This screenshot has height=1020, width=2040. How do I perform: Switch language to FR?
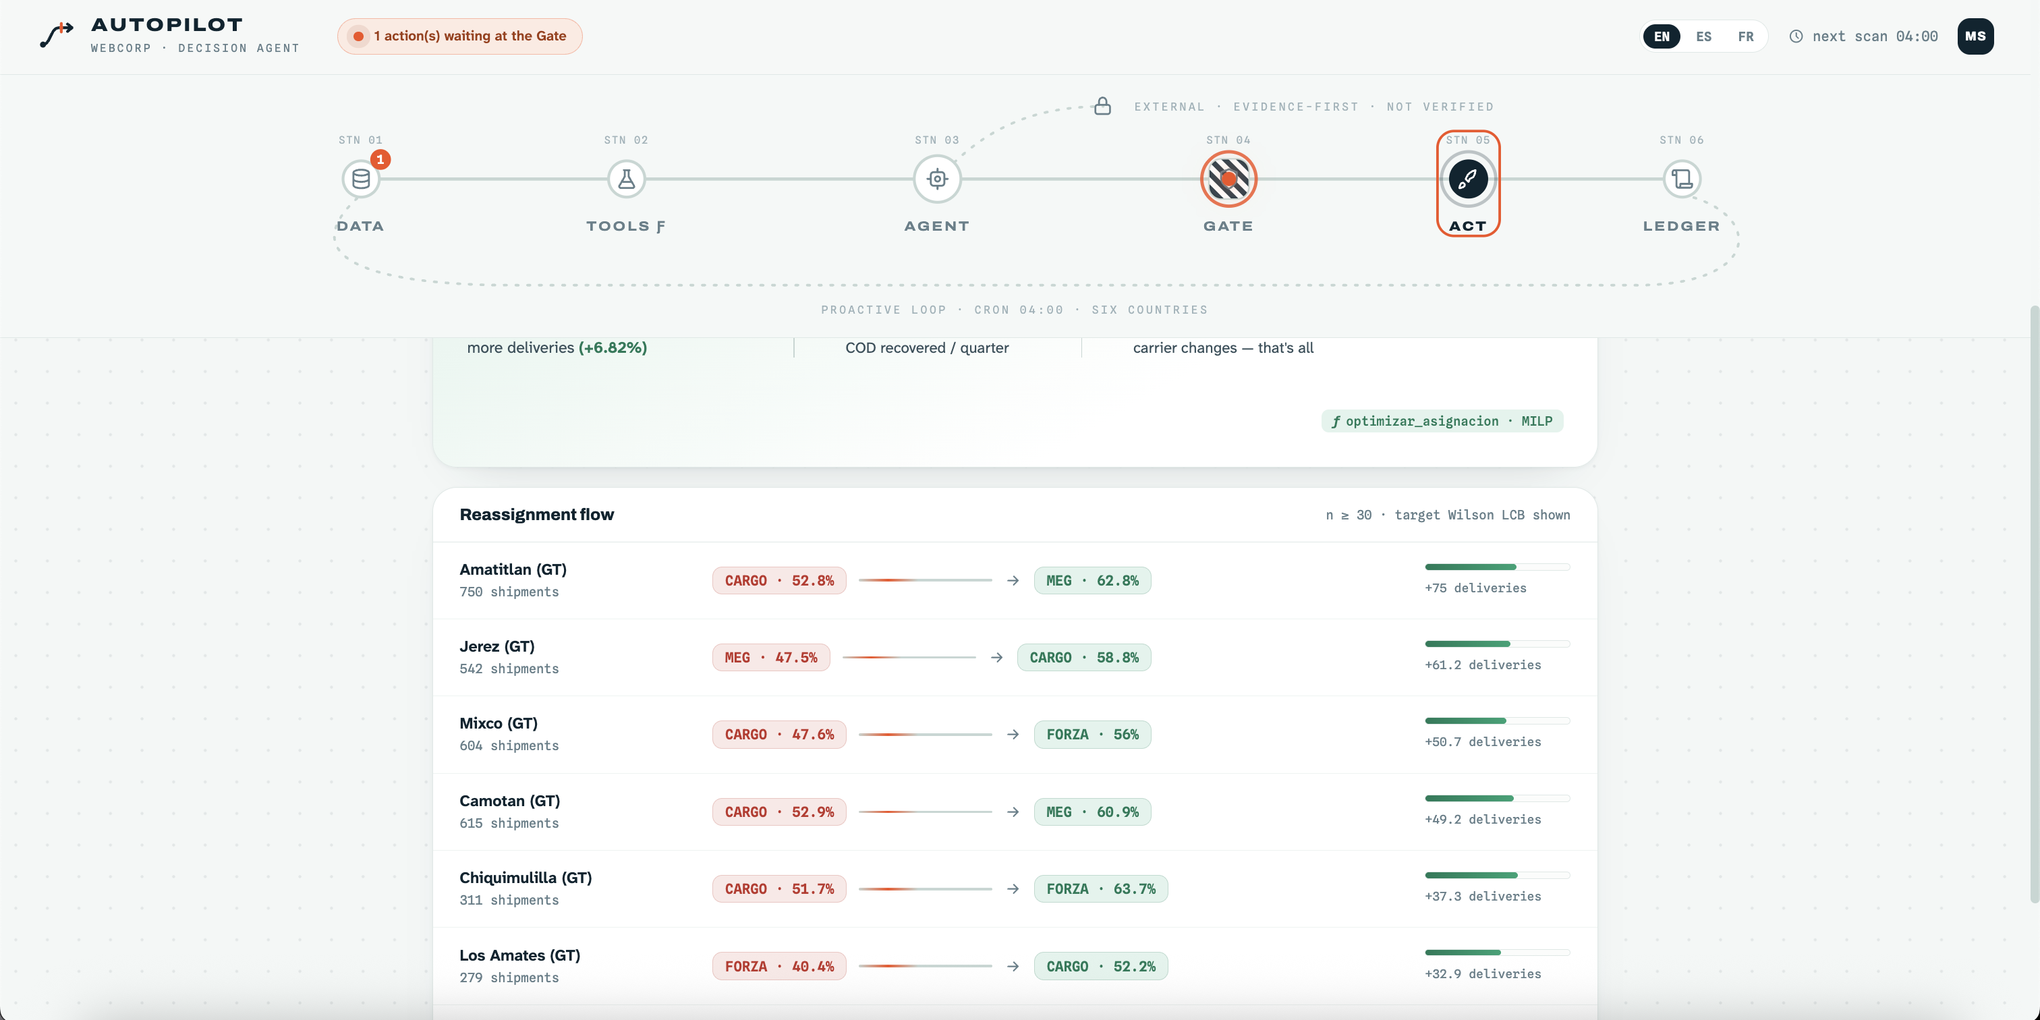click(x=1745, y=36)
